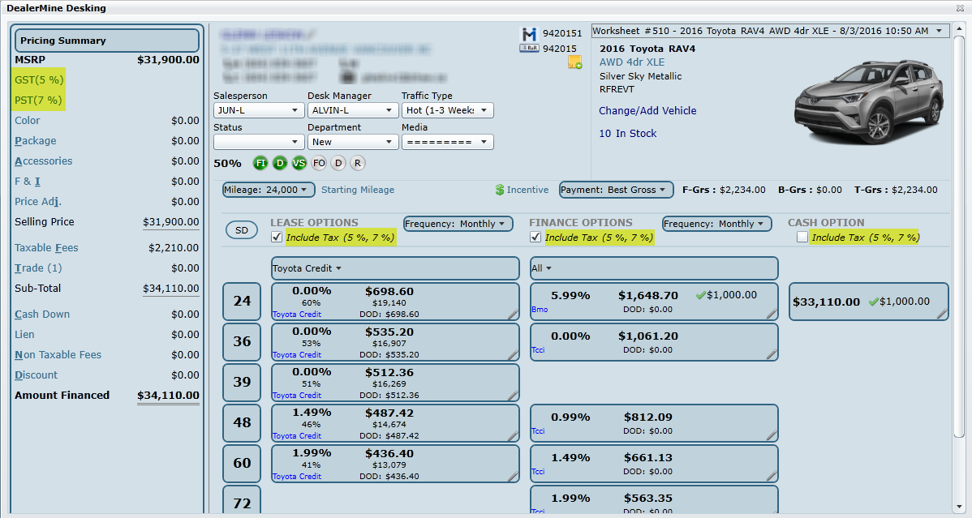Uncheck Include Tax under Lease Options
972x518 pixels.
coord(277,238)
